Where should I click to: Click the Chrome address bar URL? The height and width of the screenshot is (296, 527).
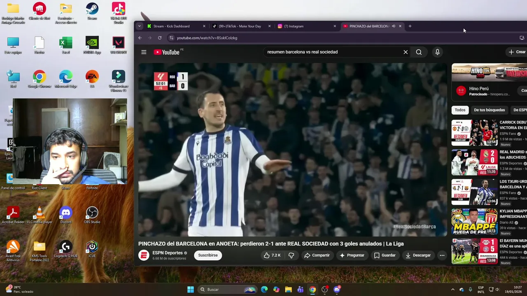tap(207, 38)
